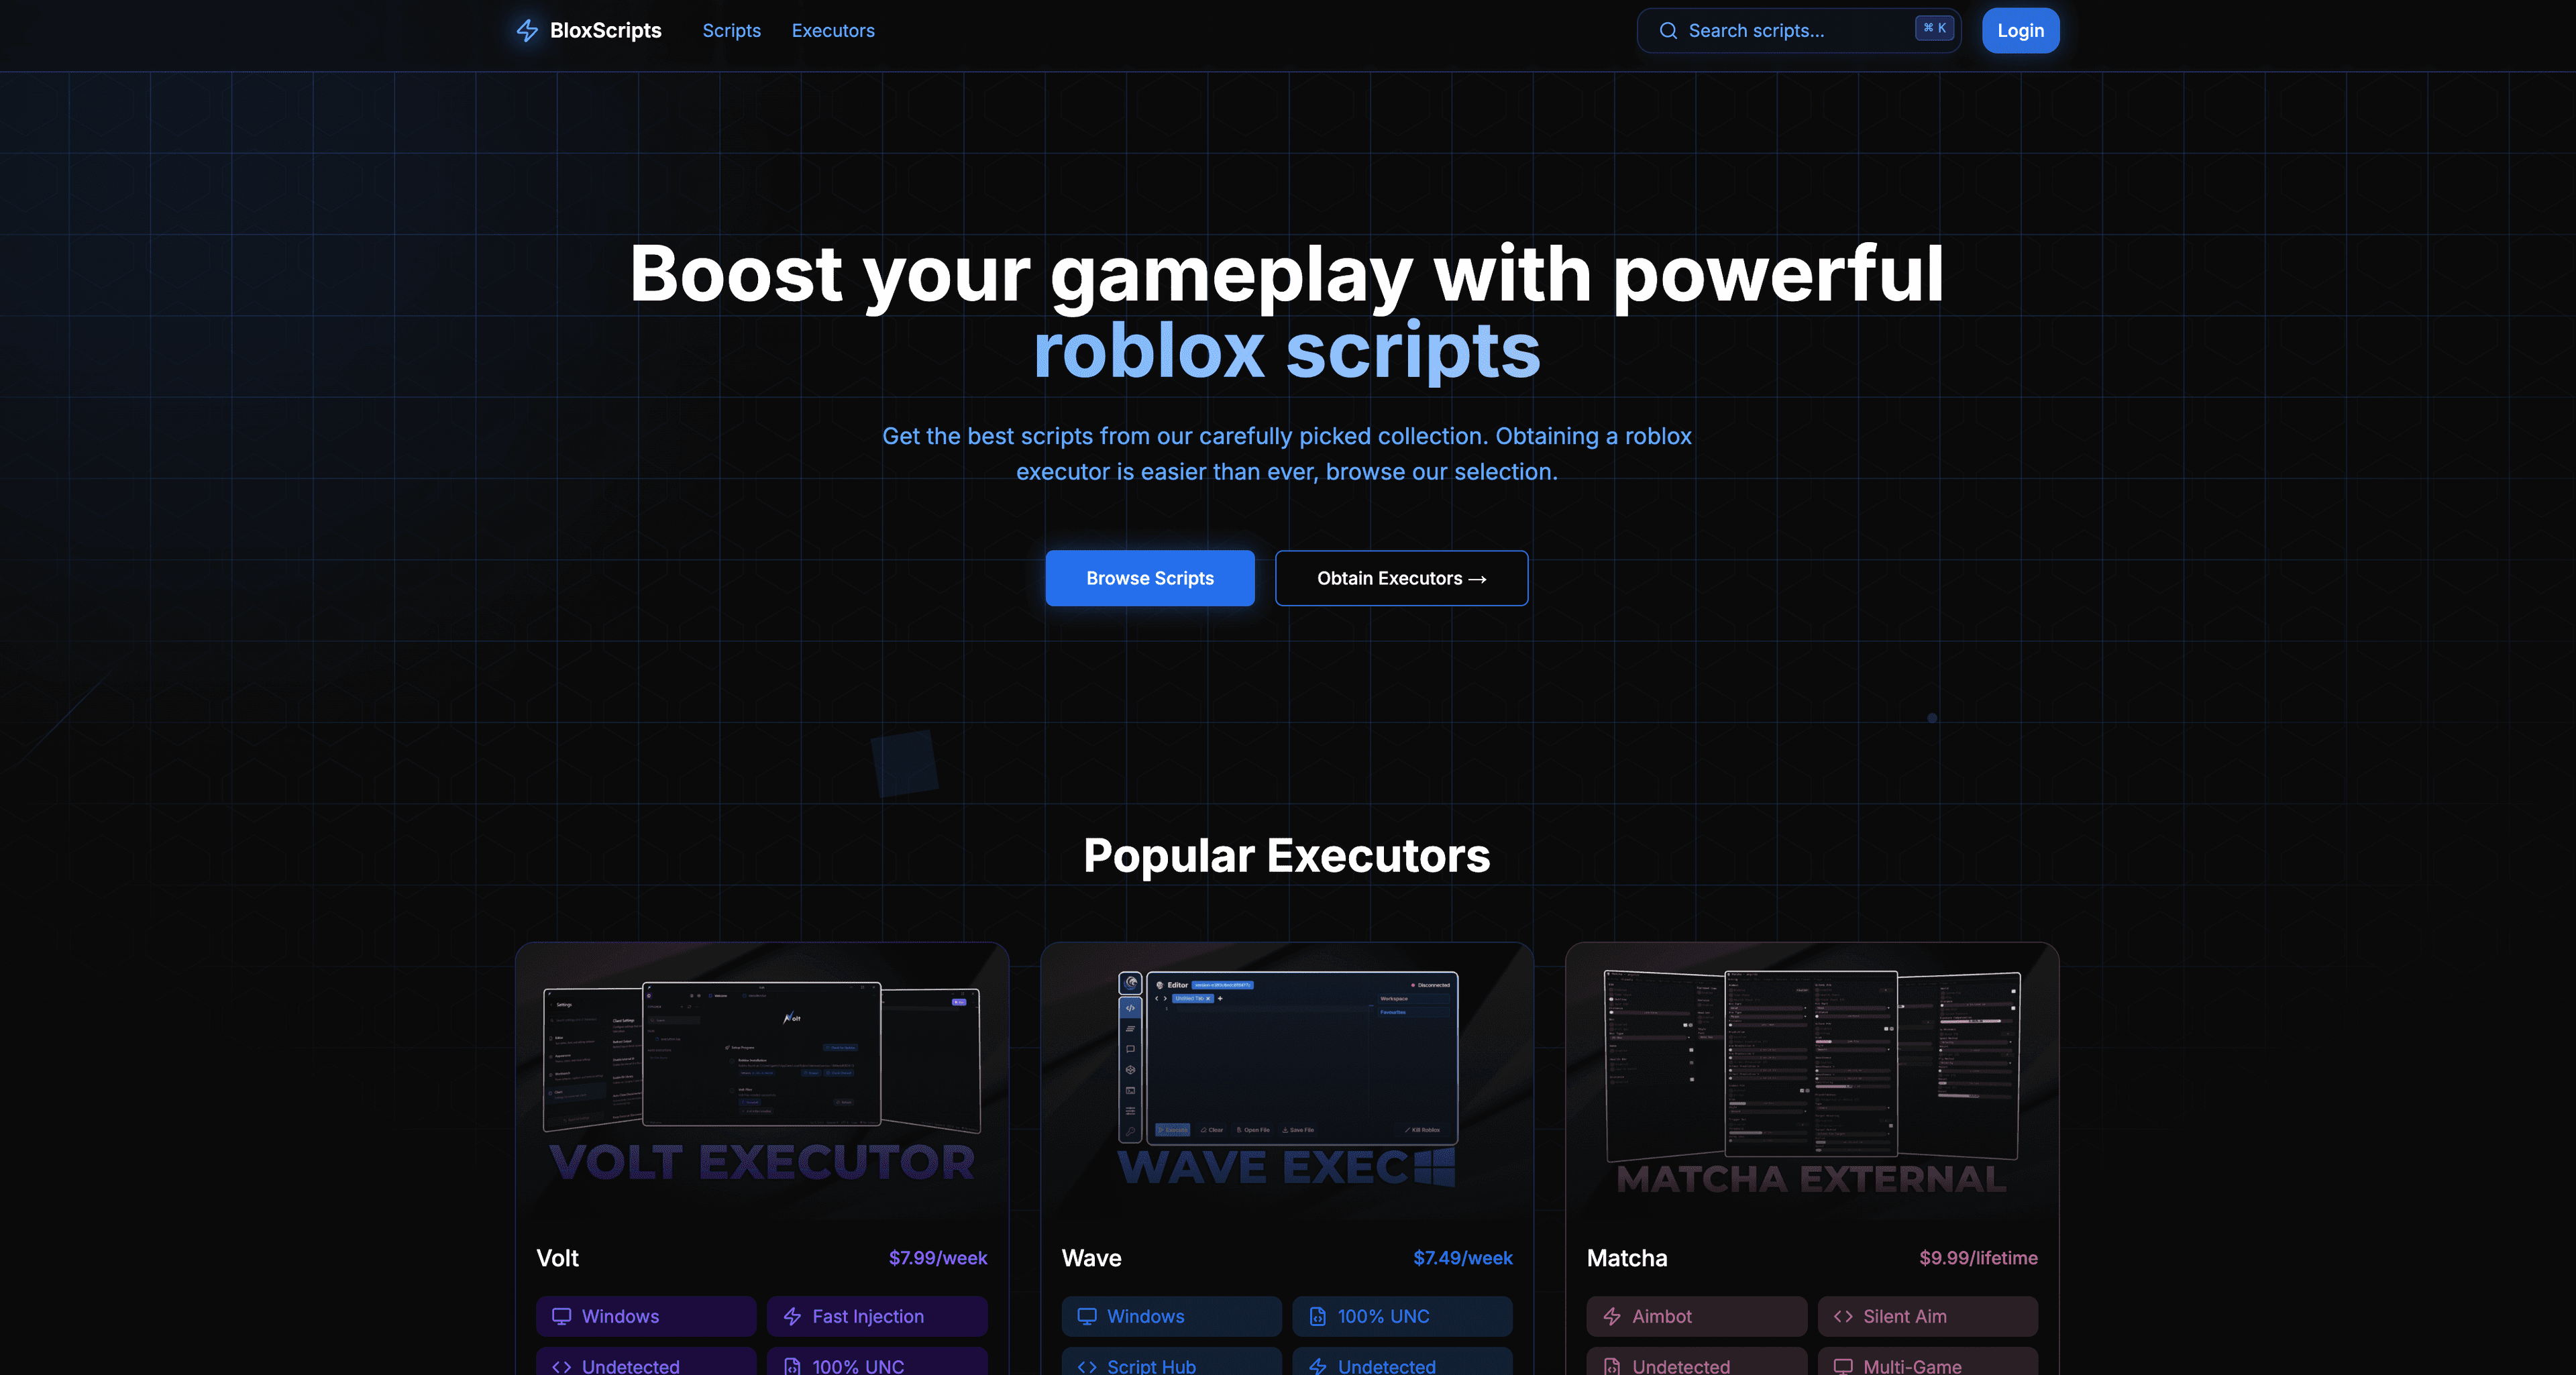Click the Login button

pyautogui.click(x=2020, y=31)
